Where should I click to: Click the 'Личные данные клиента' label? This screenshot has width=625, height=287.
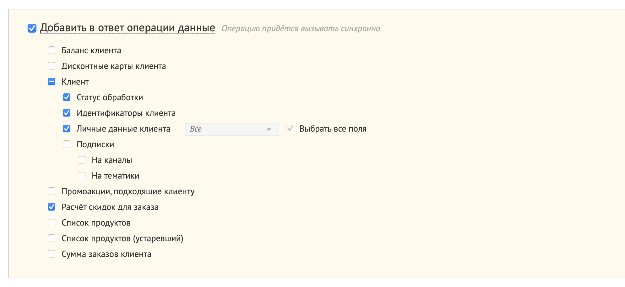pos(123,129)
